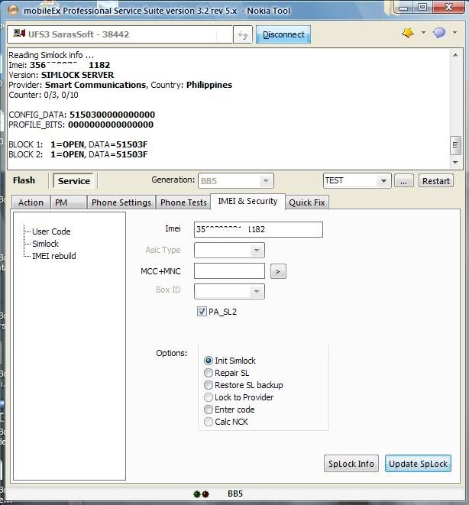Select IMEI rebuild in the tree
The image size is (469, 505).
pos(54,256)
